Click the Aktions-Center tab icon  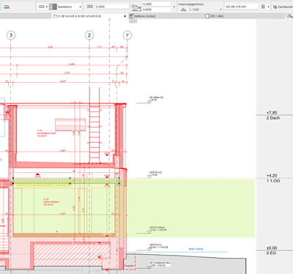(x=131, y=16)
